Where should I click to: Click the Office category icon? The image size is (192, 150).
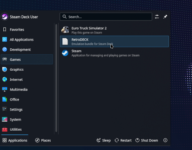pyautogui.click(x=4, y=99)
